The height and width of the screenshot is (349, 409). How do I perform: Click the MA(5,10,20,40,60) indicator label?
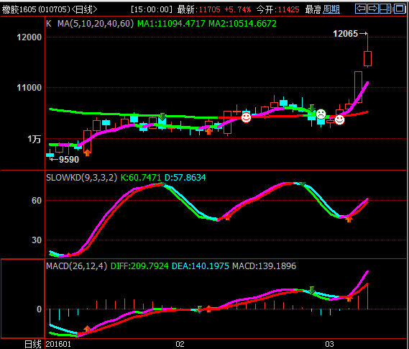[x=96, y=24]
